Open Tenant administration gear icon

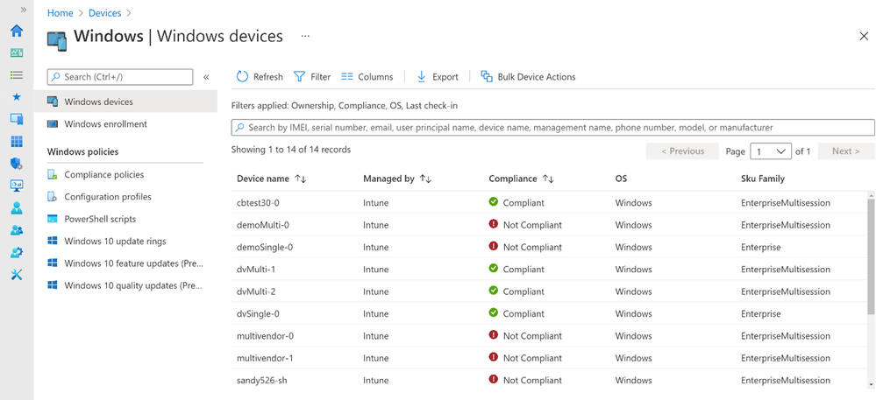pyautogui.click(x=17, y=252)
